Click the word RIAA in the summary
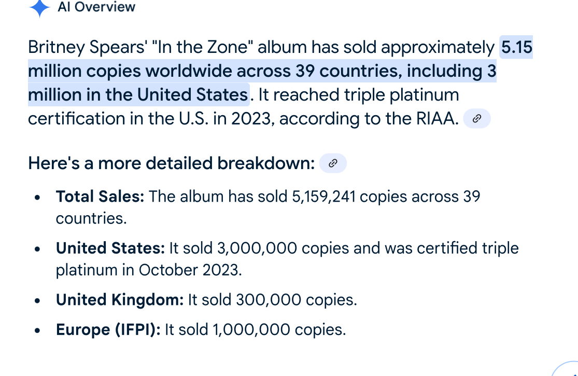This screenshot has width=578, height=376. [437, 119]
